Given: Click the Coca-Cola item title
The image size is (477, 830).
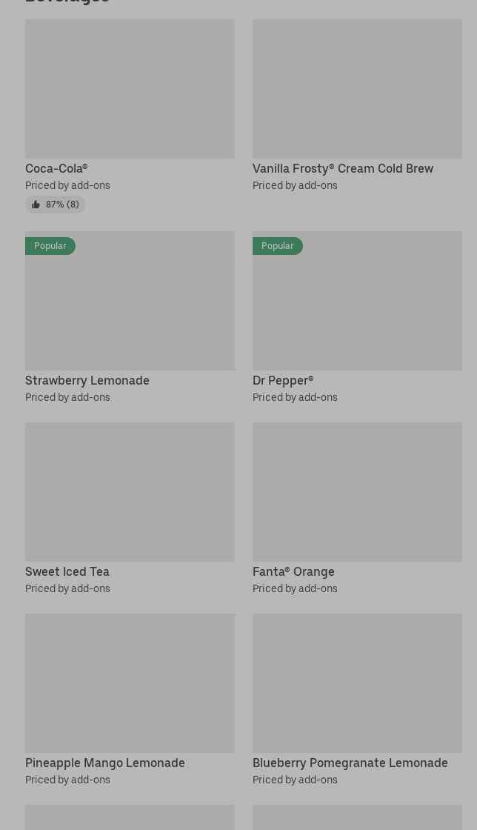Looking at the screenshot, I should [56, 169].
